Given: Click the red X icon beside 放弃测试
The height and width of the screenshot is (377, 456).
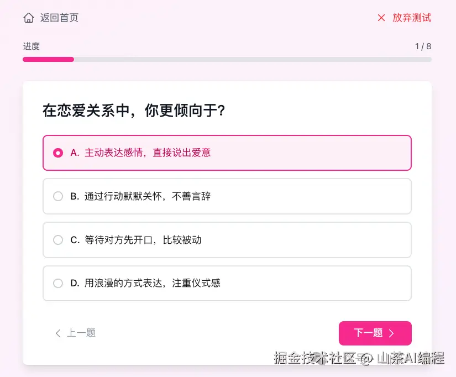Looking at the screenshot, I should [380, 17].
